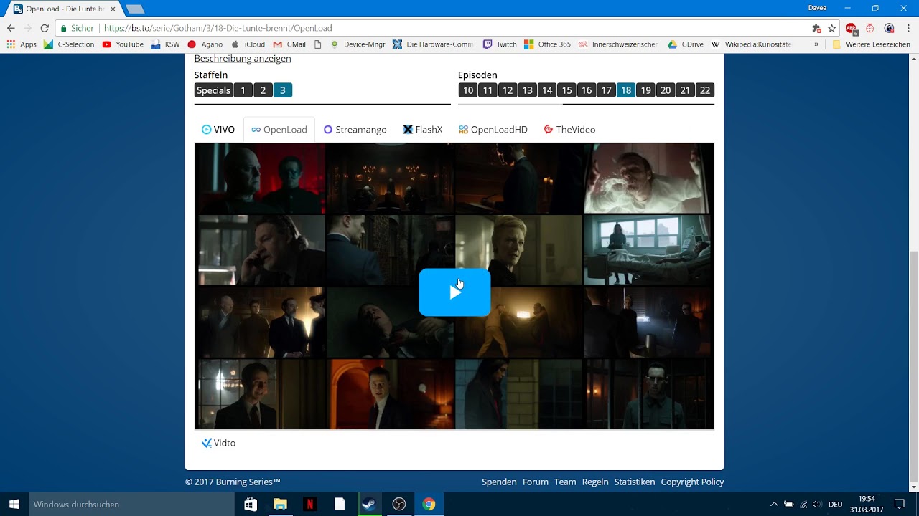The height and width of the screenshot is (516, 919).
Task: Open the YouTube bookmark
Action: (x=123, y=44)
